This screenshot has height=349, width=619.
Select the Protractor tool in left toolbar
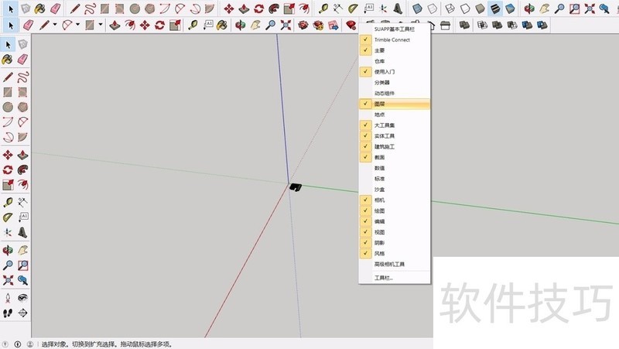pos(8,217)
